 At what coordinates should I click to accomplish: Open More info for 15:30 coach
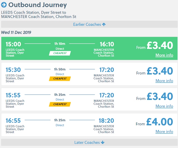164,81
